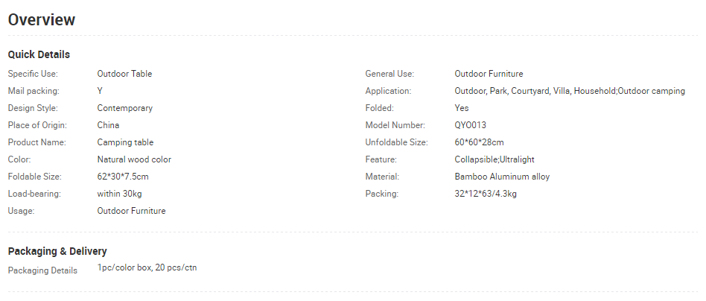Select the Collapsible;Ultralight feature text

point(494,159)
